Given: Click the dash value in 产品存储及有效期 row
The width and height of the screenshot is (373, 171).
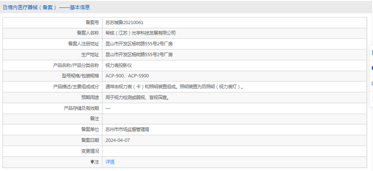Looking at the screenshot, I should 108,108.
